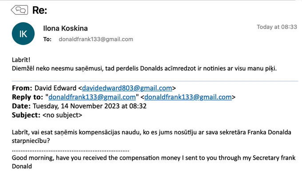Viewport: 302px width, 176px height.
Task: Open the quoted donaldfrank133@gmail.com link in Reply to
Action: (x=92, y=97)
